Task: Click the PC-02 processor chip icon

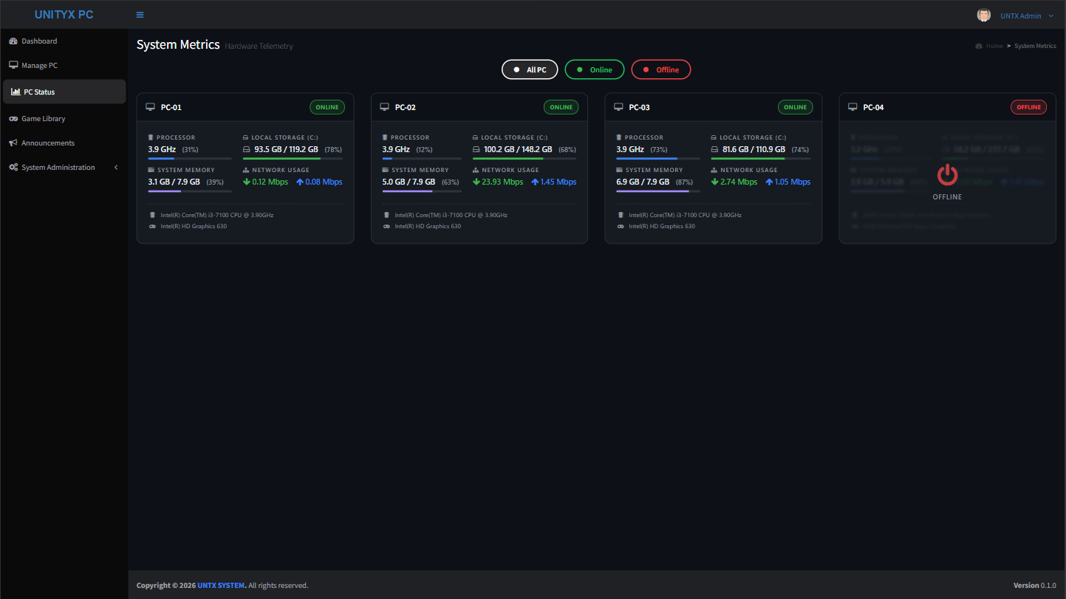Action: pyautogui.click(x=385, y=137)
